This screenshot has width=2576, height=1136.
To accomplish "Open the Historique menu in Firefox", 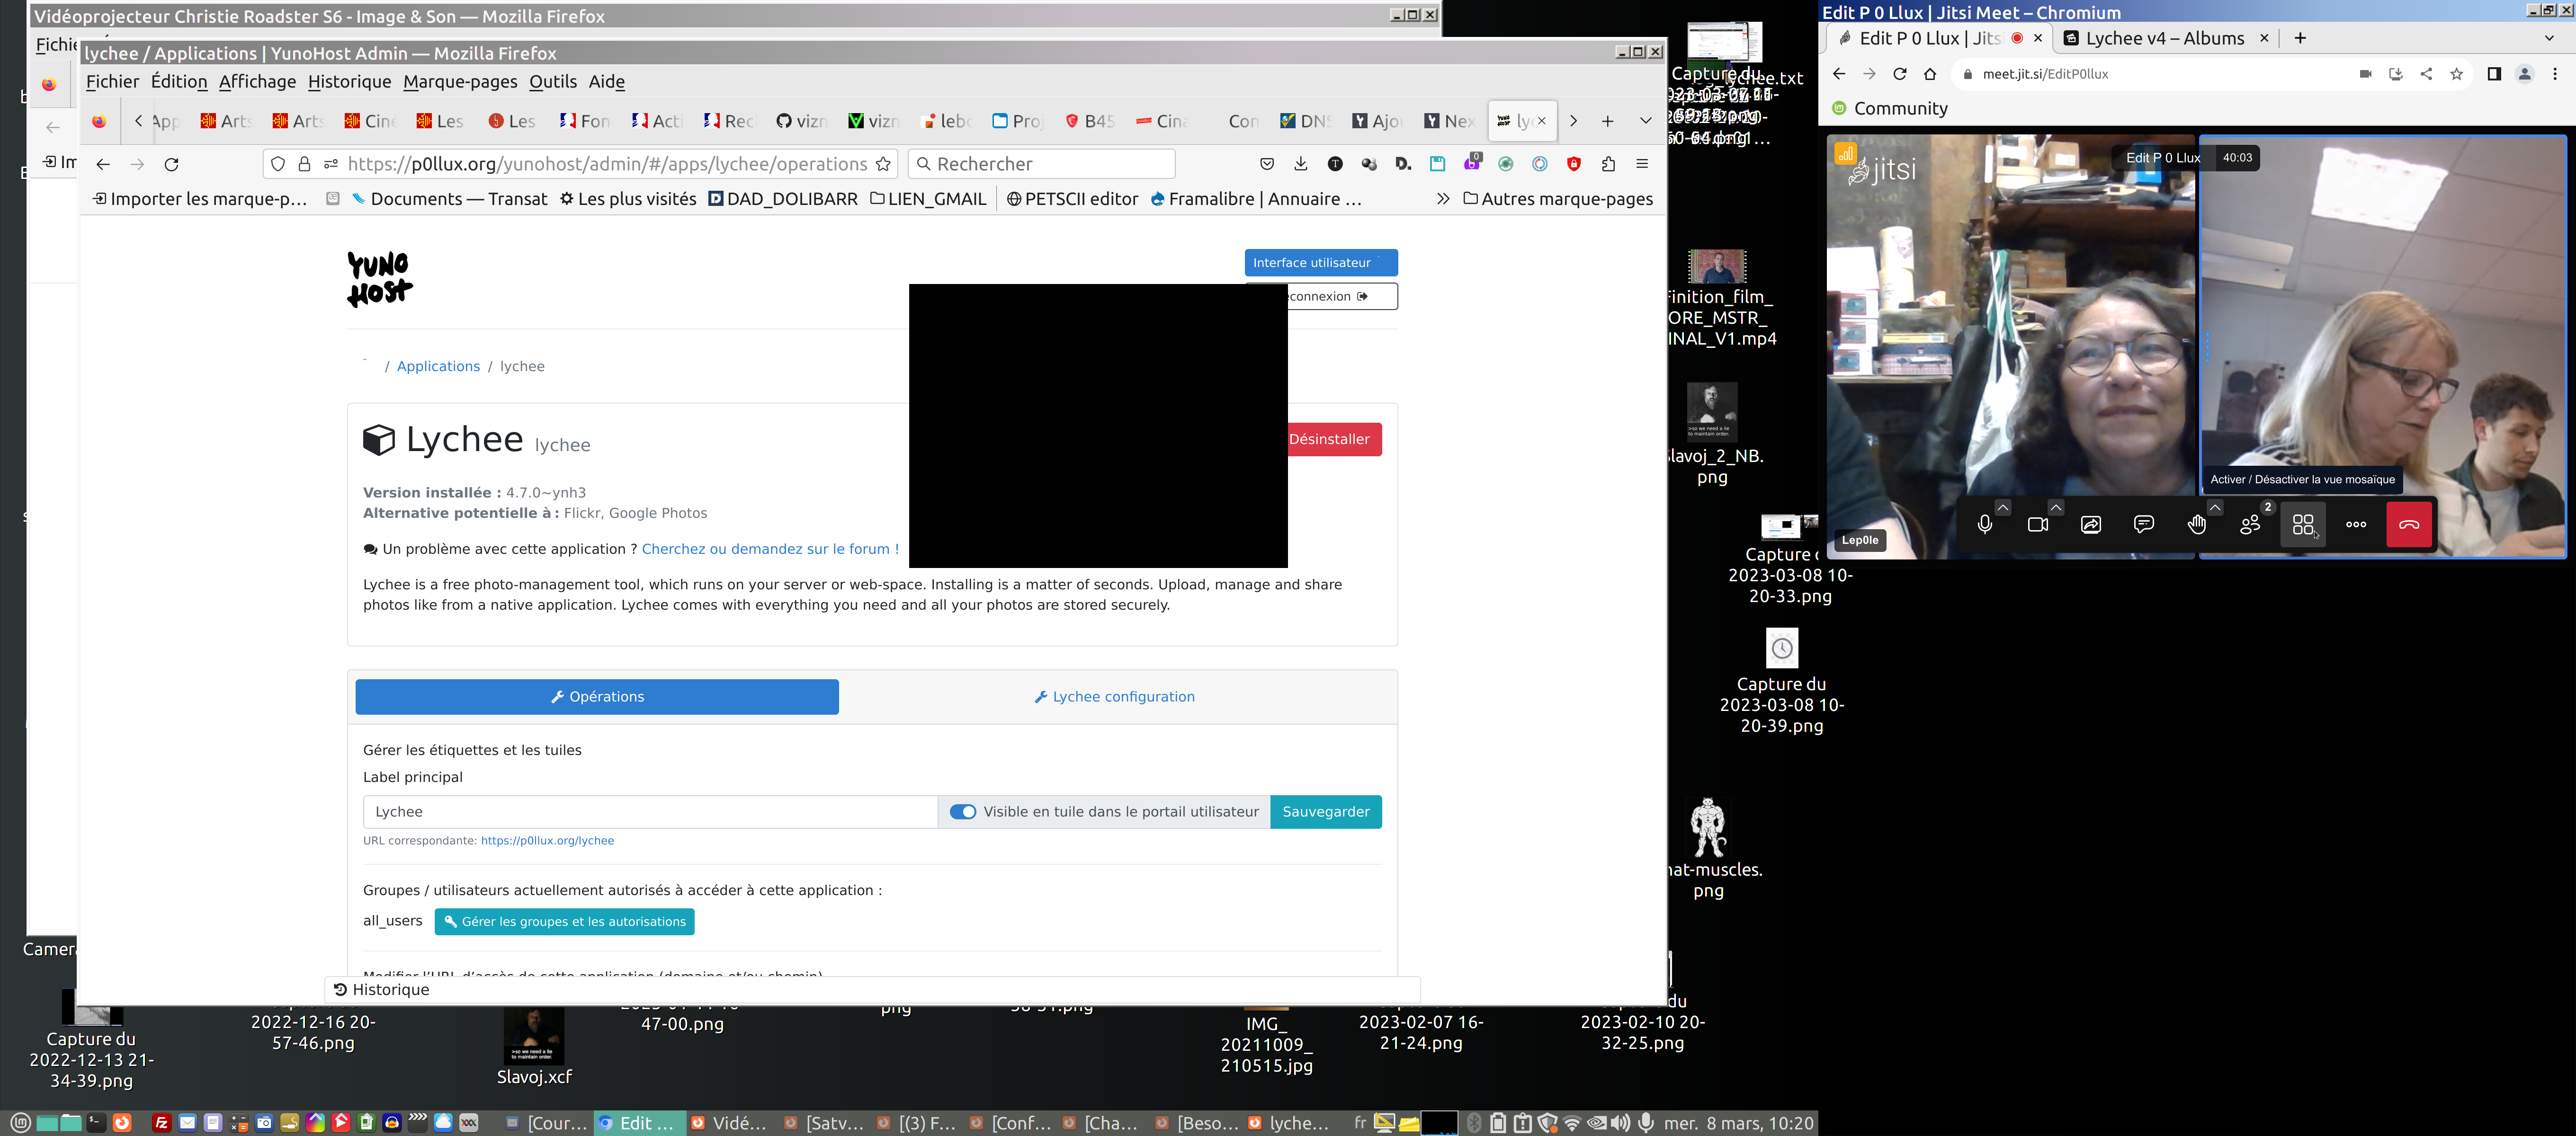I will click(349, 82).
